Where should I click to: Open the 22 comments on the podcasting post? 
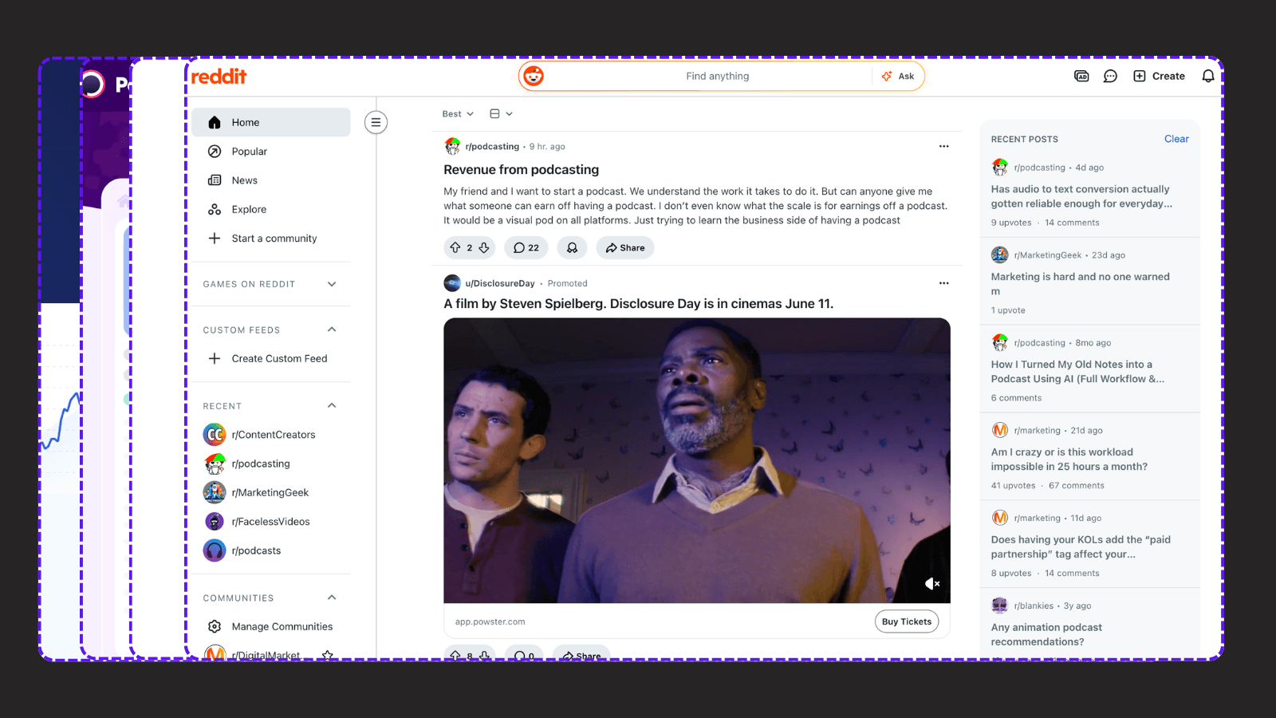[526, 248]
